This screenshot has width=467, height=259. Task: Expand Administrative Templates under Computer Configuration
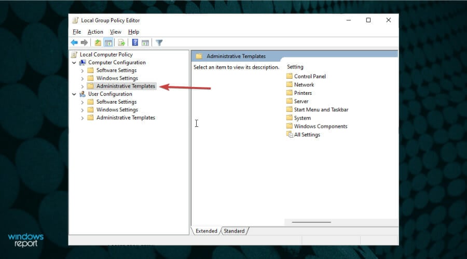pos(83,86)
